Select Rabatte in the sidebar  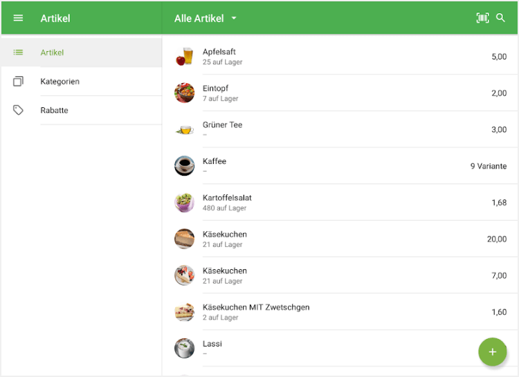54,111
